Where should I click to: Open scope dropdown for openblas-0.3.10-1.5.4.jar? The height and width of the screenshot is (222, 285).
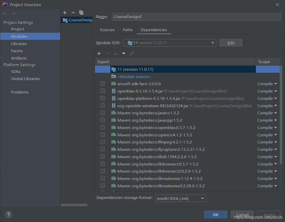pyautogui.click(x=267, y=91)
